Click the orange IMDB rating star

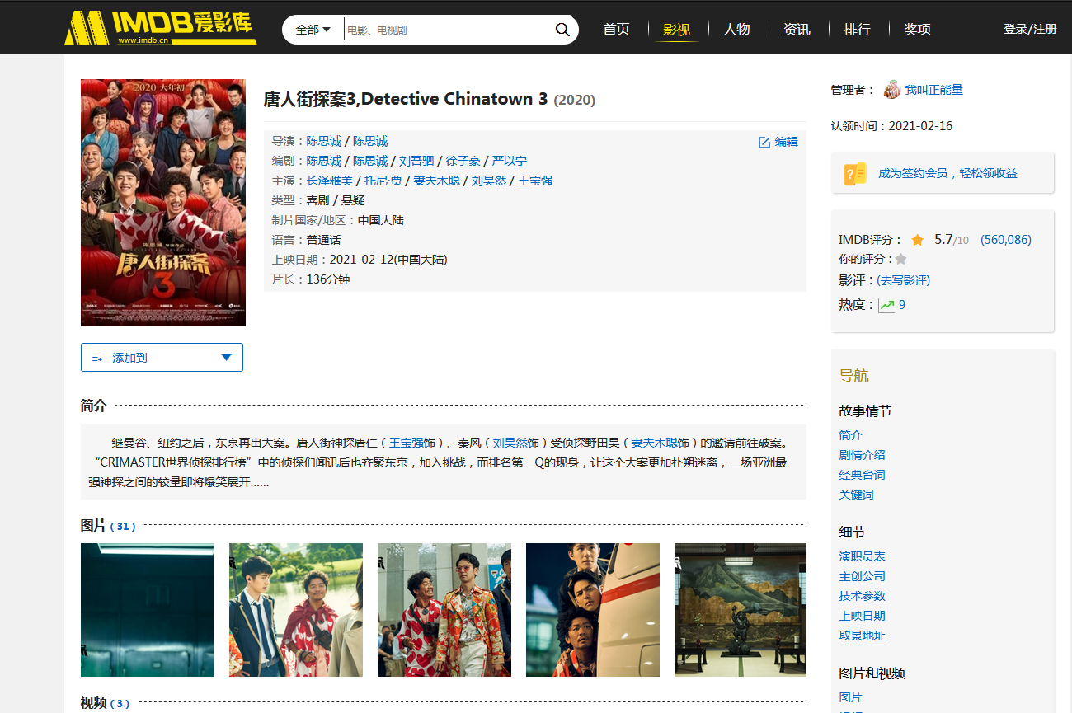(917, 240)
